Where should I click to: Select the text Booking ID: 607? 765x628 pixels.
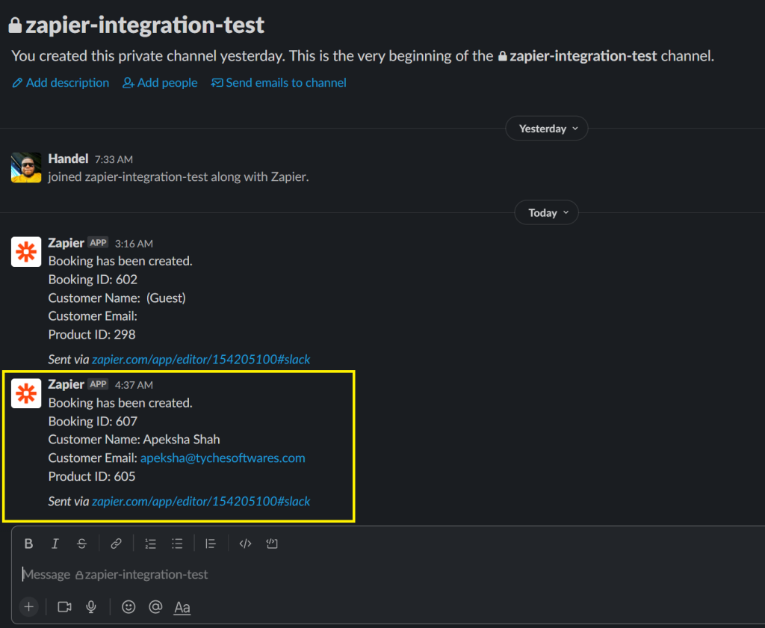tap(93, 422)
